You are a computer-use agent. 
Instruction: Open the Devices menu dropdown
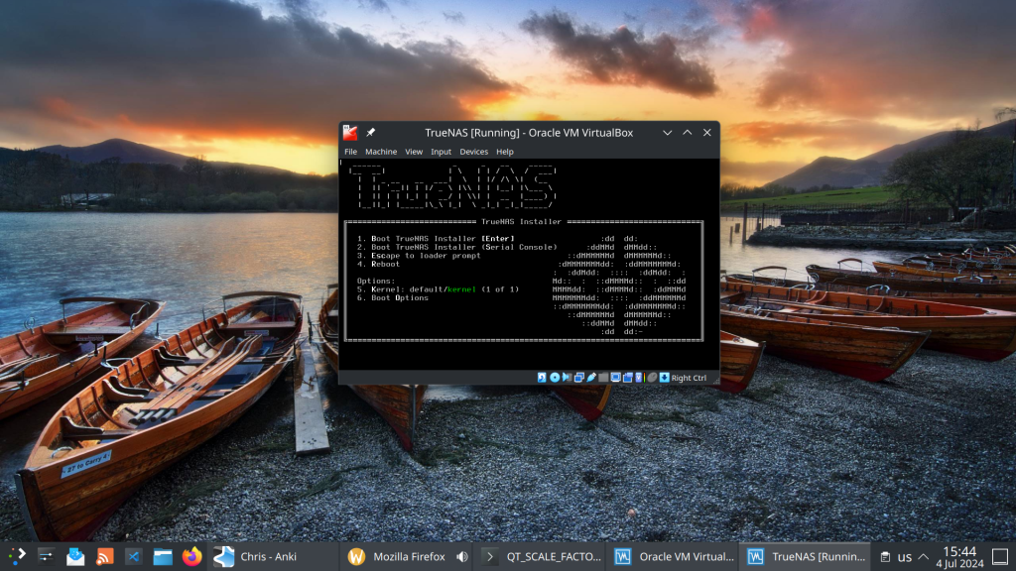point(473,152)
